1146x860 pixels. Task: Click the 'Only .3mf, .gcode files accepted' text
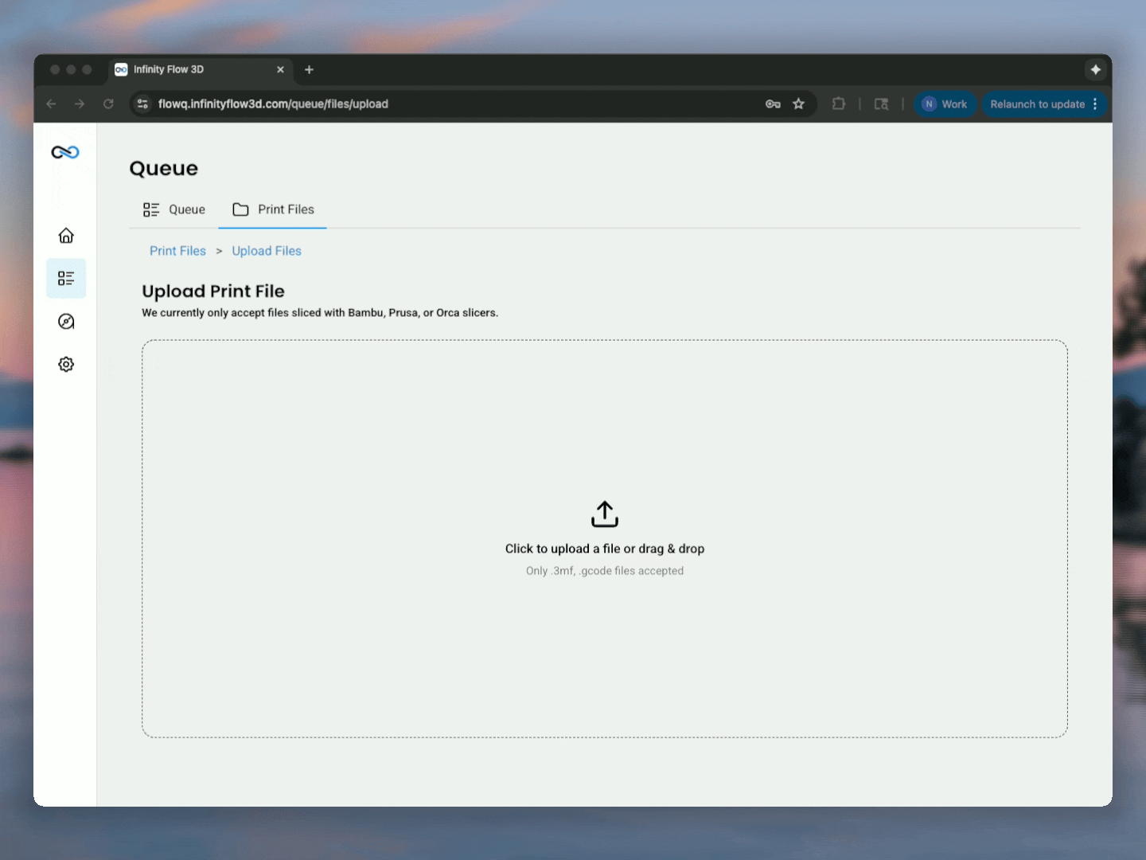605,571
